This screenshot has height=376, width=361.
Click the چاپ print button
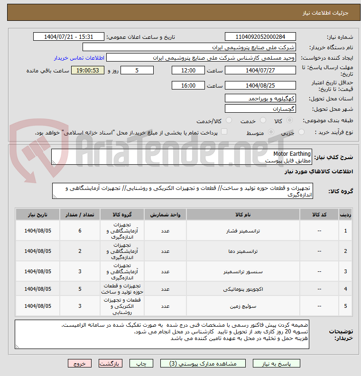click(141, 364)
